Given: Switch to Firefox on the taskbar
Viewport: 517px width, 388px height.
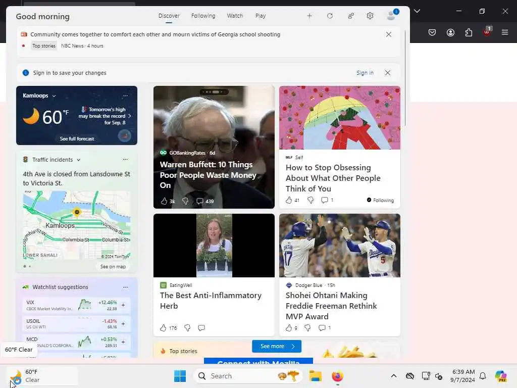Looking at the screenshot, I should (x=337, y=376).
